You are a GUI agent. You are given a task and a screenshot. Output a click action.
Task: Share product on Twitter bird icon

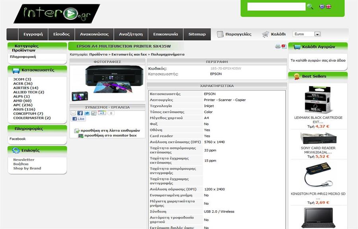87,113
